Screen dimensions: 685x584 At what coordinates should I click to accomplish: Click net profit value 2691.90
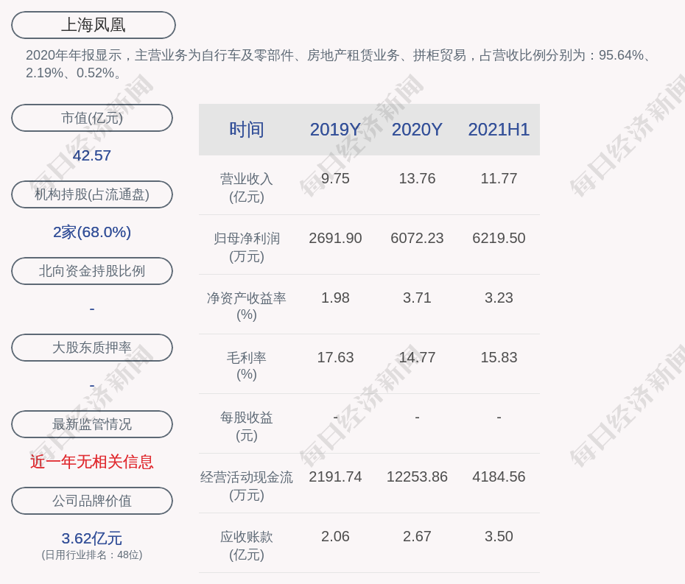pos(335,238)
